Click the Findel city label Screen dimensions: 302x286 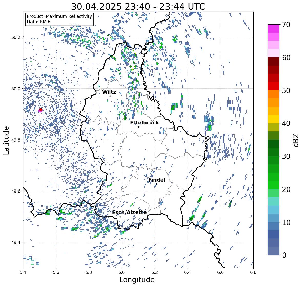pyautogui.click(x=157, y=180)
